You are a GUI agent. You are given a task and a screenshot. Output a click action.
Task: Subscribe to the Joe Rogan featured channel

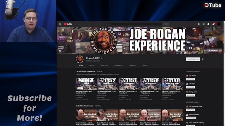[x=190, y=79]
